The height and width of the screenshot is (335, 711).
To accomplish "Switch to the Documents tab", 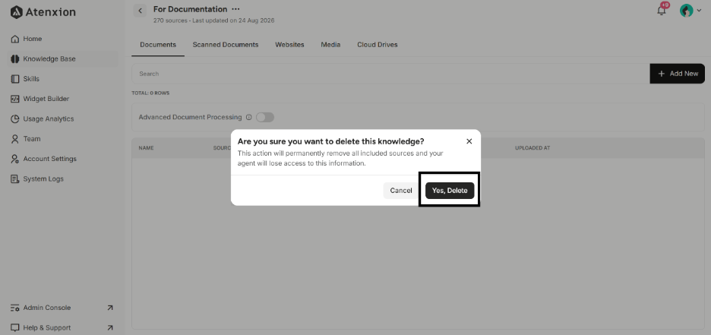I will point(158,45).
